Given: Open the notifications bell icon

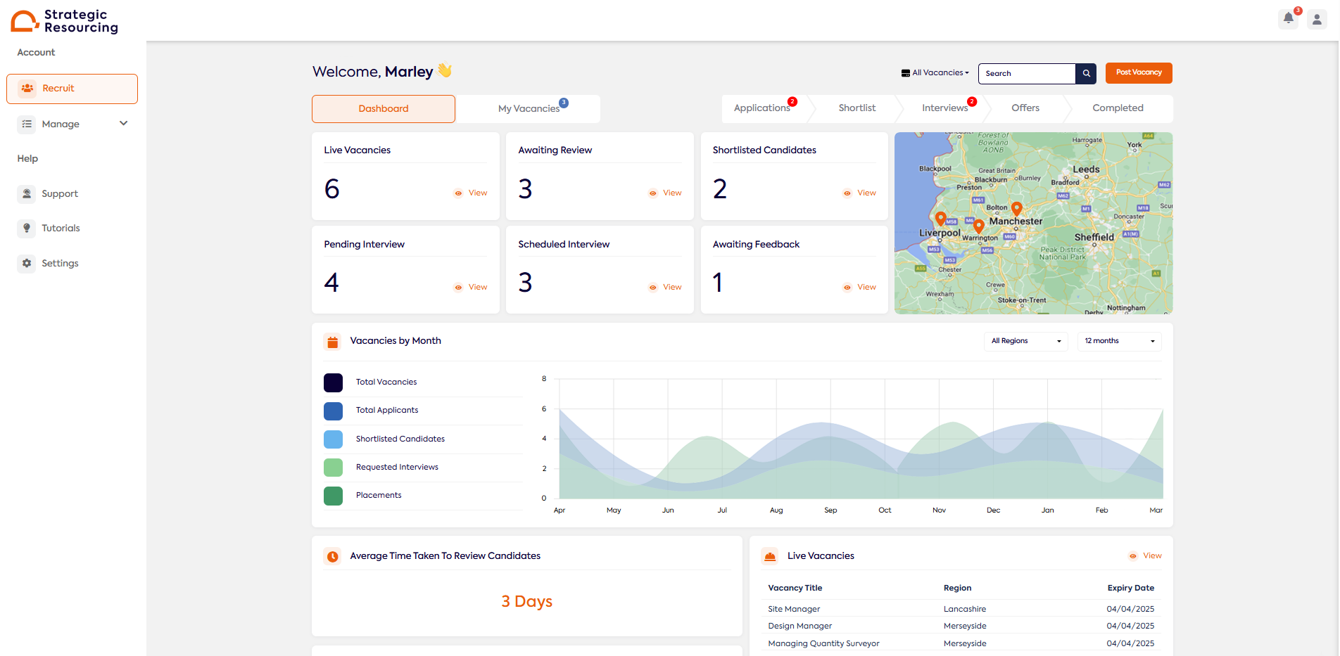Looking at the screenshot, I should pos(1288,19).
